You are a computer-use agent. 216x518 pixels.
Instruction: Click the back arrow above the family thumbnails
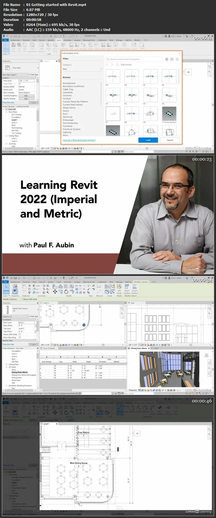(x=107, y=65)
